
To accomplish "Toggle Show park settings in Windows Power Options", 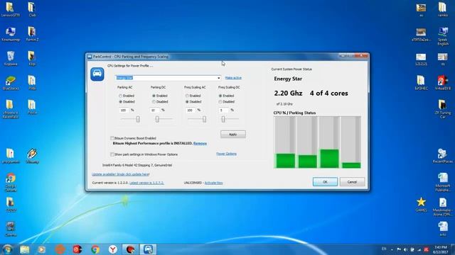I will [112, 154].
